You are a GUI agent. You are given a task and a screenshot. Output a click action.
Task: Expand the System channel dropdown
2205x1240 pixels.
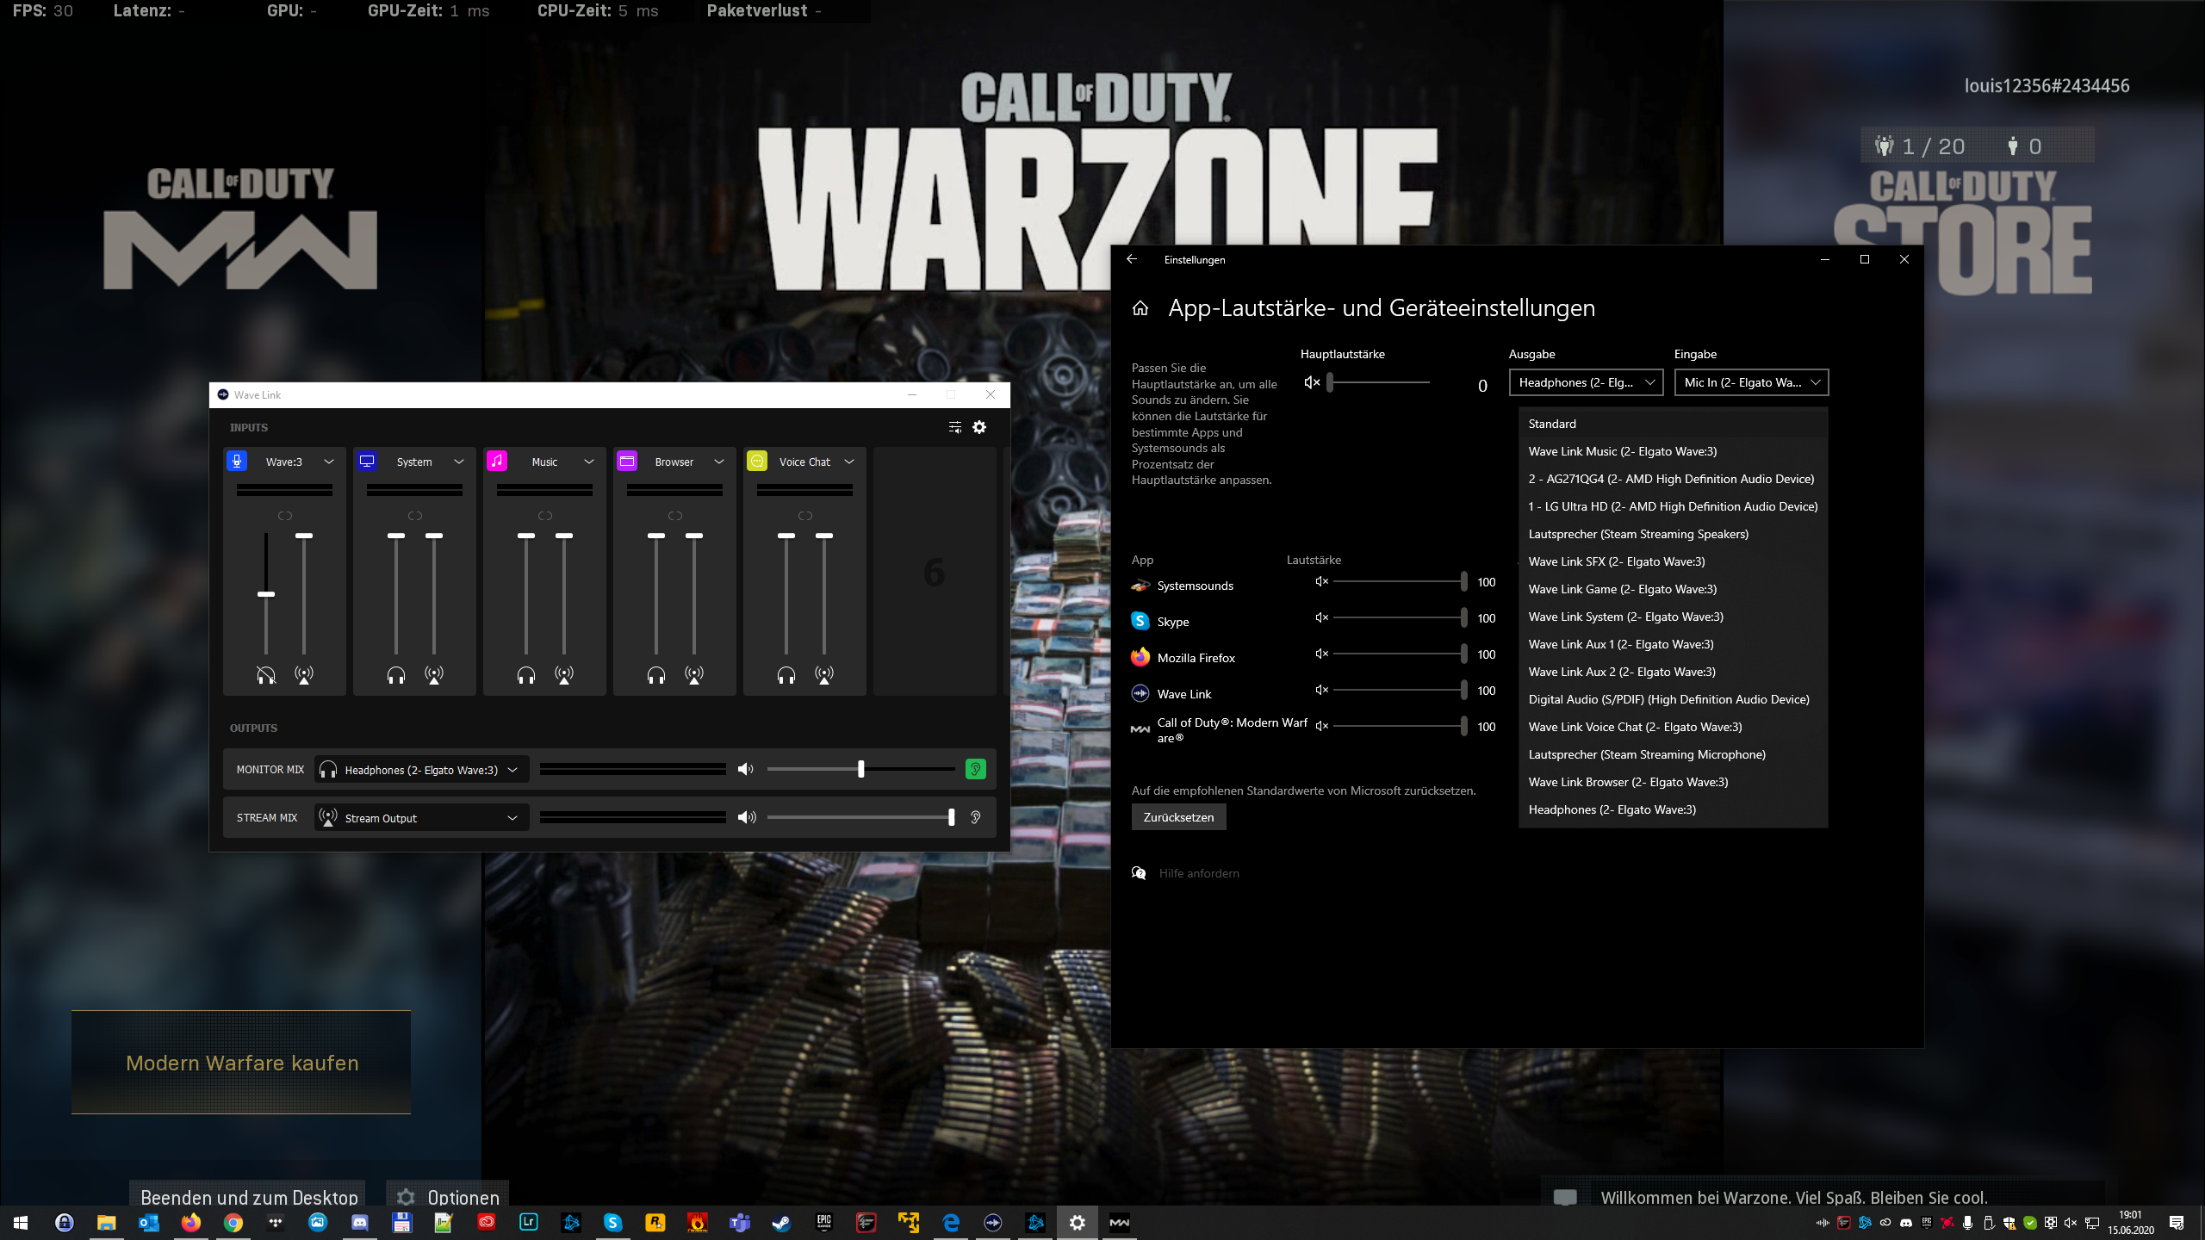459,462
